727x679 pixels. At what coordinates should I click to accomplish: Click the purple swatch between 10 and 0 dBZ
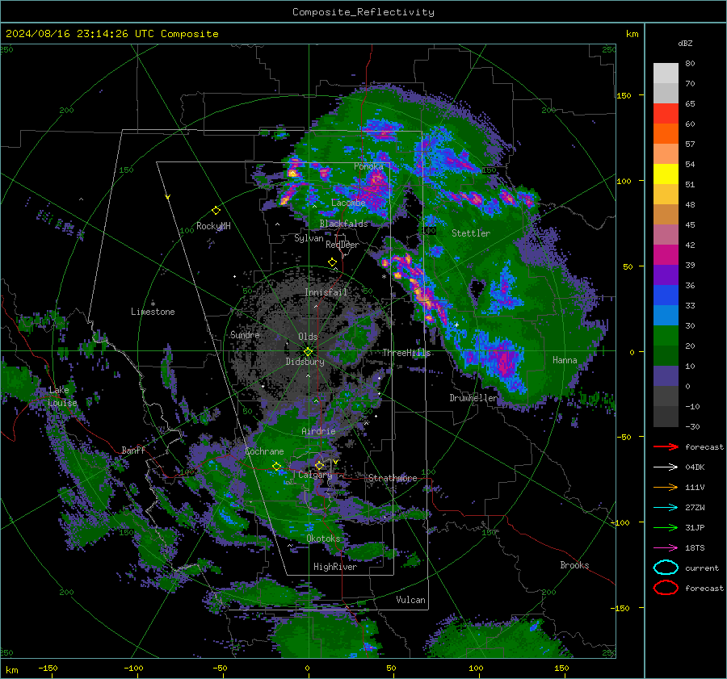click(x=666, y=376)
